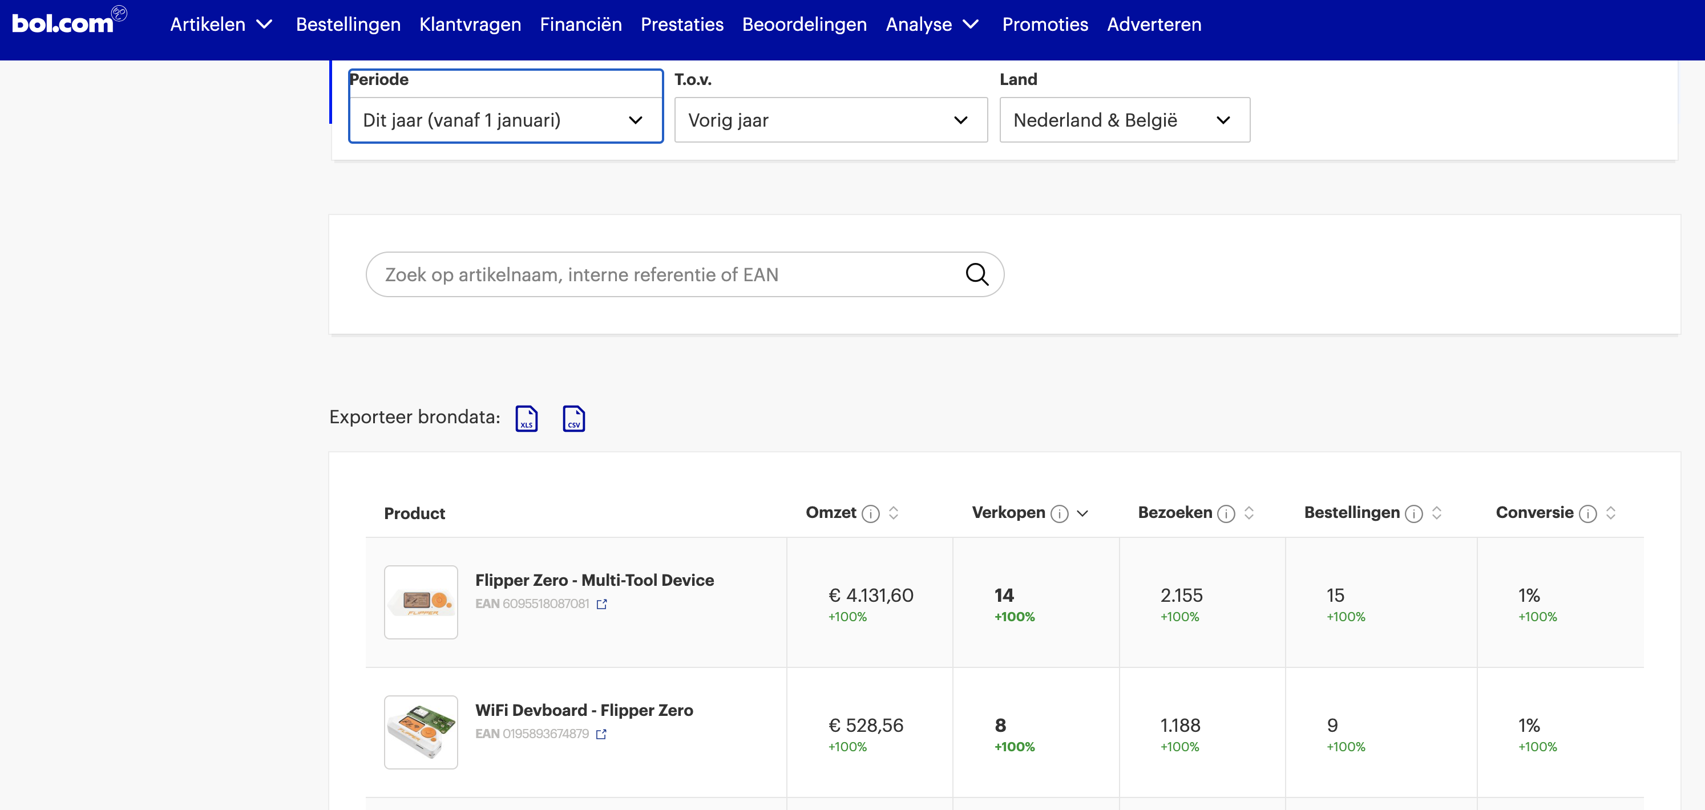The width and height of the screenshot is (1705, 810).
Task: Open the Land dropdown
Action: [1125, 120]
